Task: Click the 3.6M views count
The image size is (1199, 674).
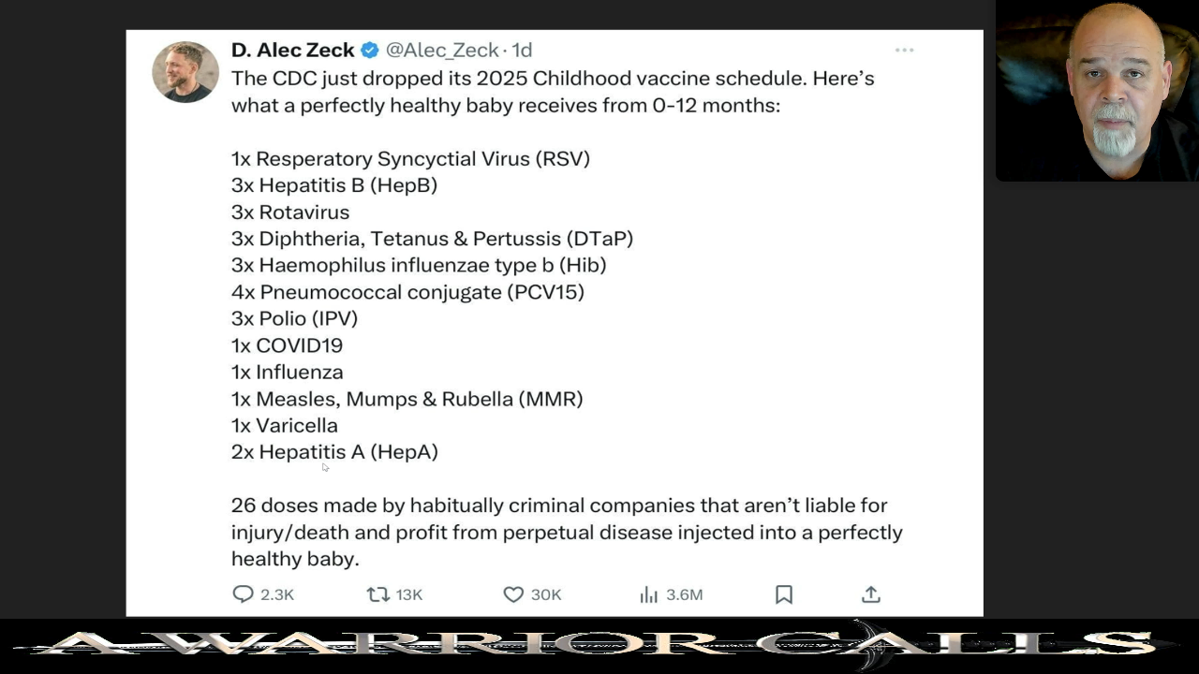Action: click(x=684, y=594)
